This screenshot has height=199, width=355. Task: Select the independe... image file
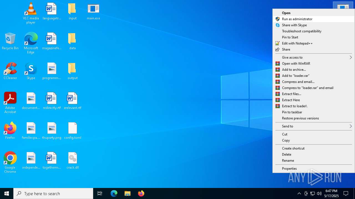[x=31, y=161]
